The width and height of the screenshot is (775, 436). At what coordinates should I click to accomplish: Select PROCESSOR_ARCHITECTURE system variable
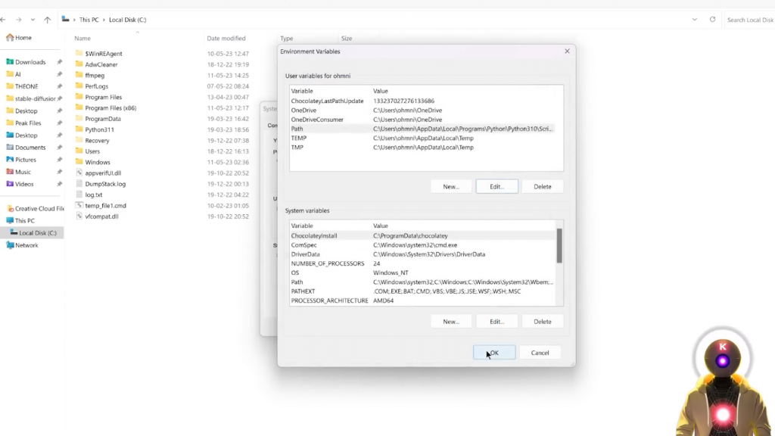[x=422, y=301]
